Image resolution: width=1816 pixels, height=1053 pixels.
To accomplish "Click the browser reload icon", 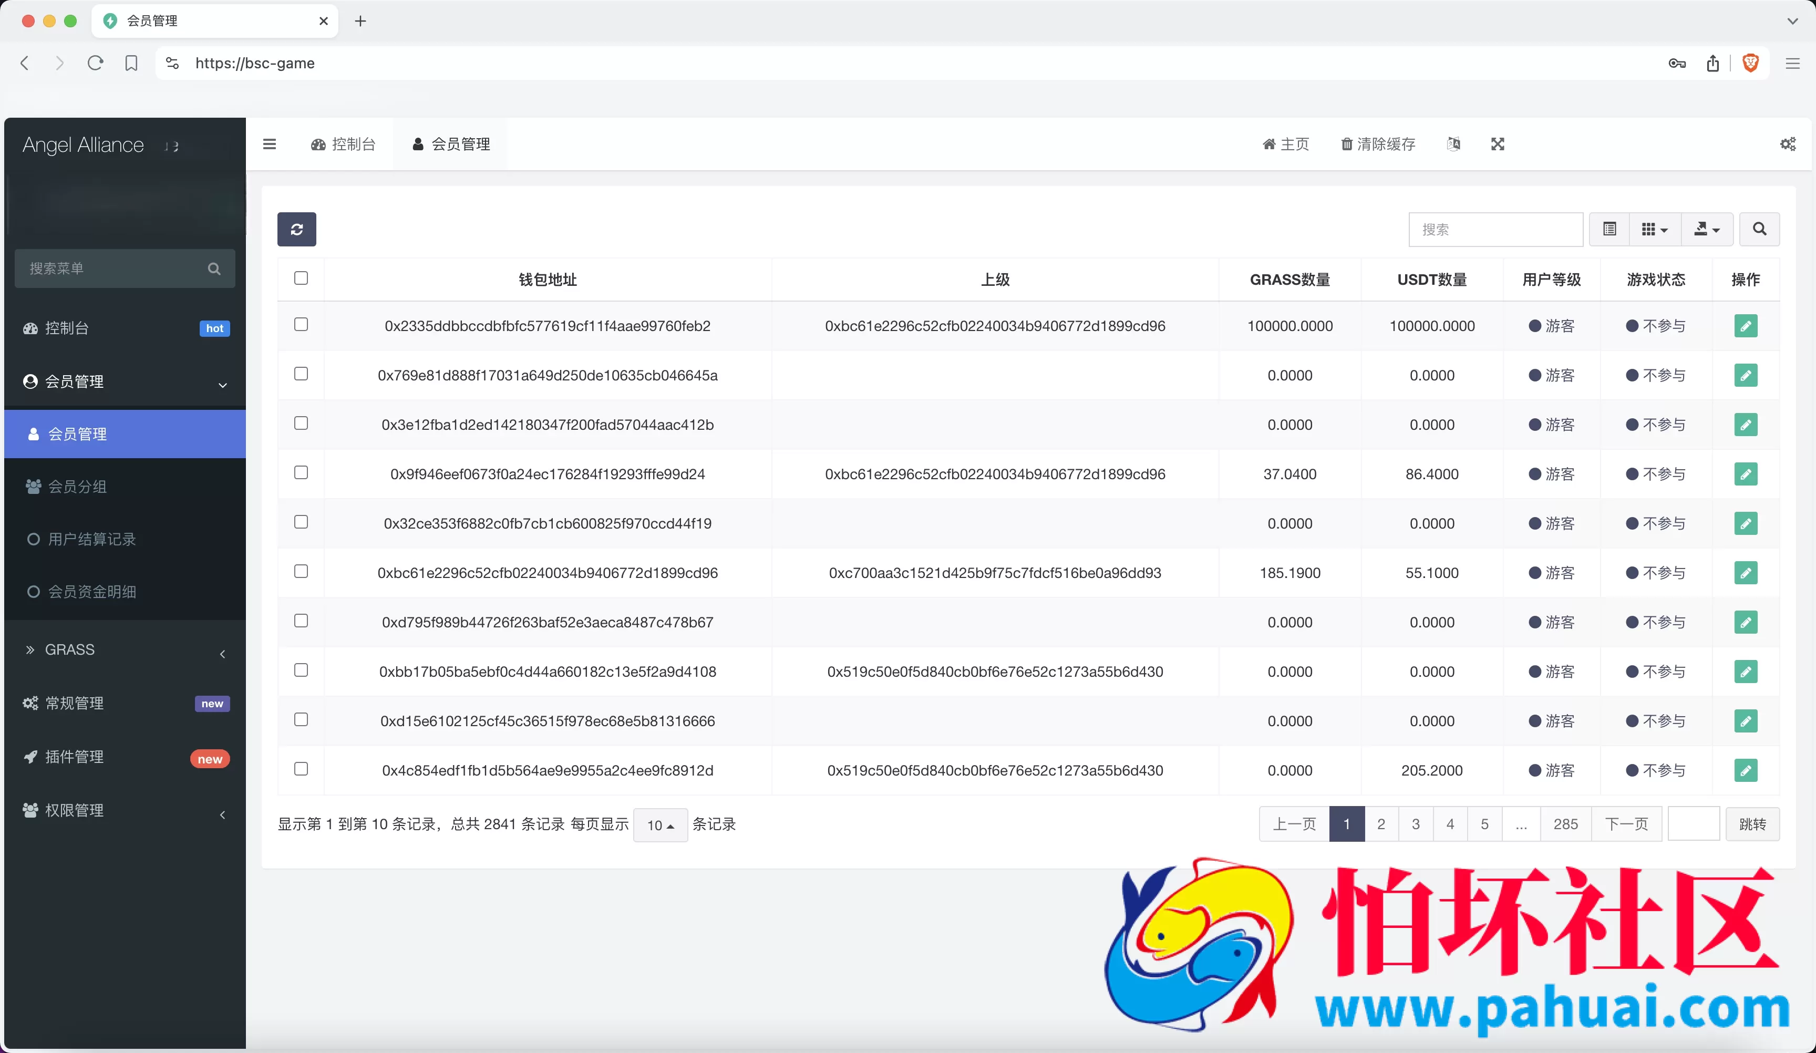I will (x=95, y=63).
